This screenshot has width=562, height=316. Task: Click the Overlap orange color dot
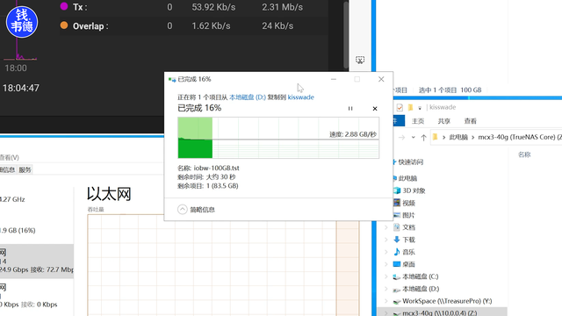[64, 25]
